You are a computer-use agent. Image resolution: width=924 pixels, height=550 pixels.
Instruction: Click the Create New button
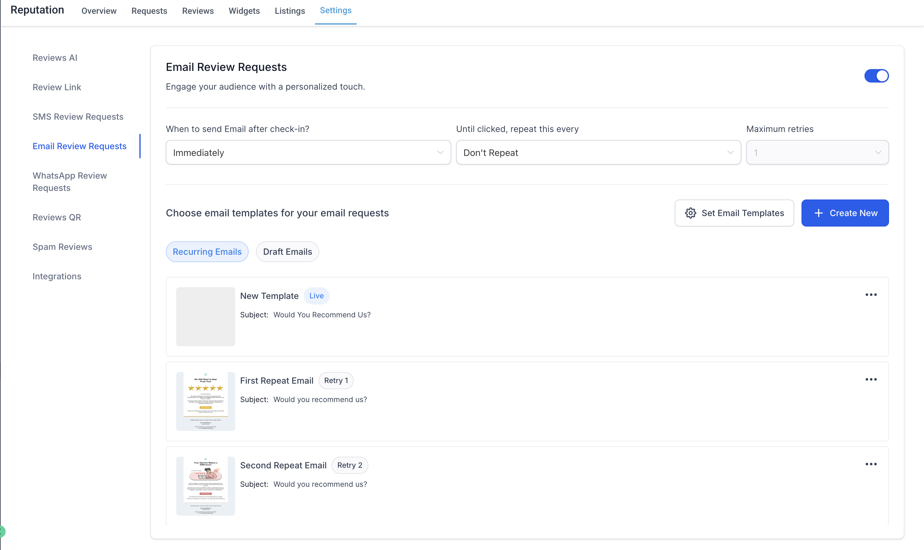[x=845, y=213]
